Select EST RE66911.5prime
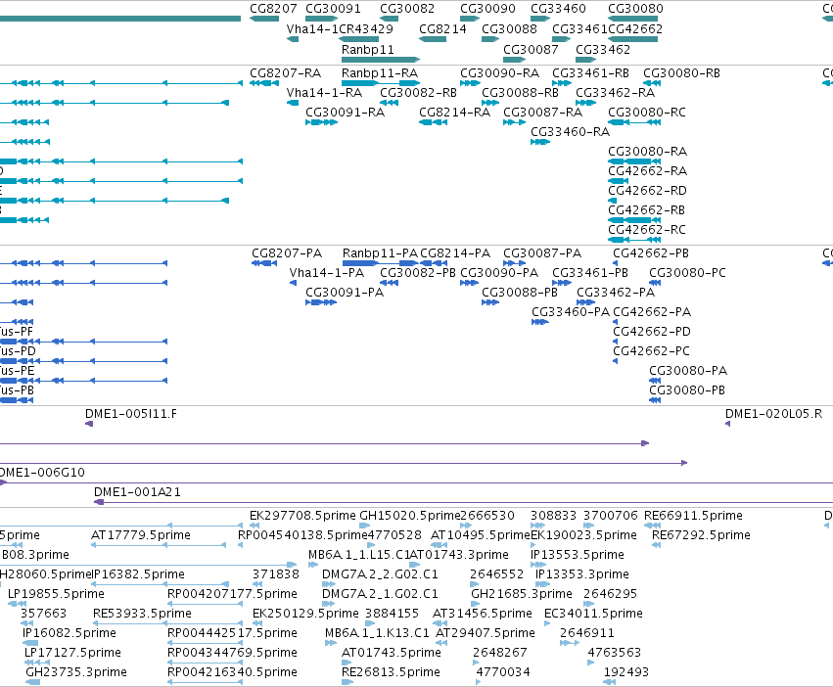Screen dimensions: 833x687 652,526
